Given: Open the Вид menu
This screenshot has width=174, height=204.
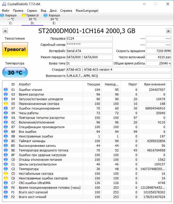Looking at the screenshot, I should click(x=43, y=11).
